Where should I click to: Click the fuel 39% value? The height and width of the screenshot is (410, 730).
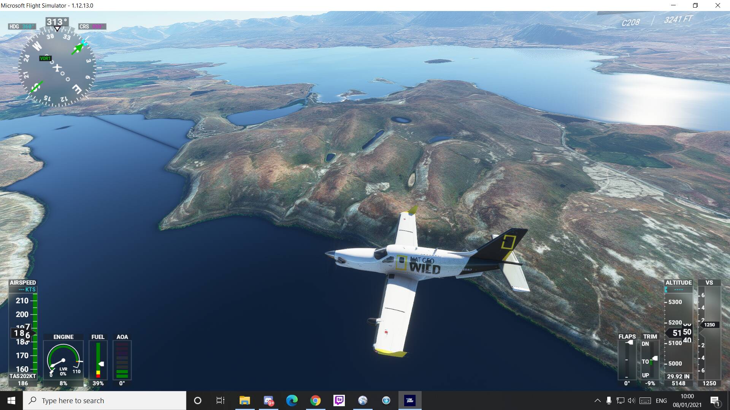(x=98, y=383)
